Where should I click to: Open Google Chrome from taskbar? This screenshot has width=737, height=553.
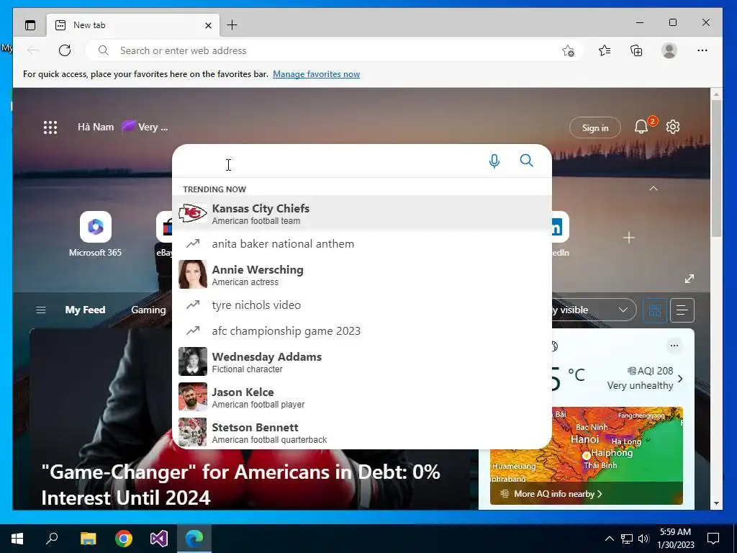pos(124,539)
